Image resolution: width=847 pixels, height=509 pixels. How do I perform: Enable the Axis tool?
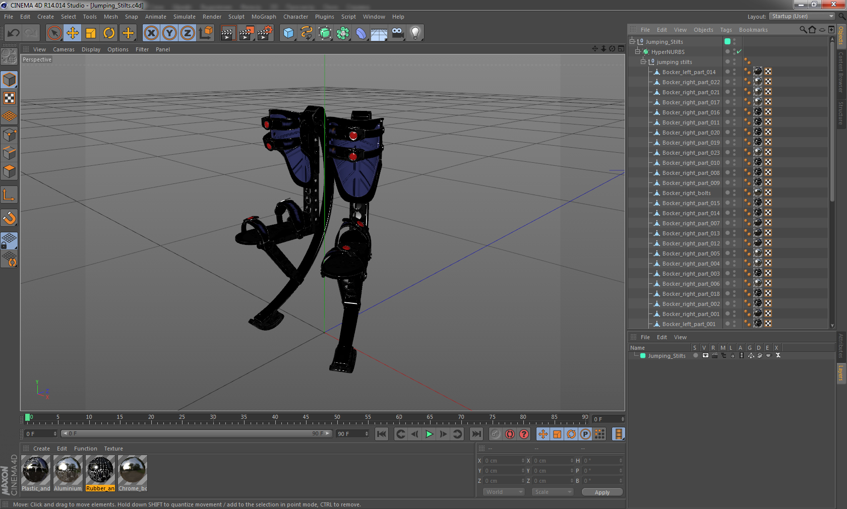(9, 195)
